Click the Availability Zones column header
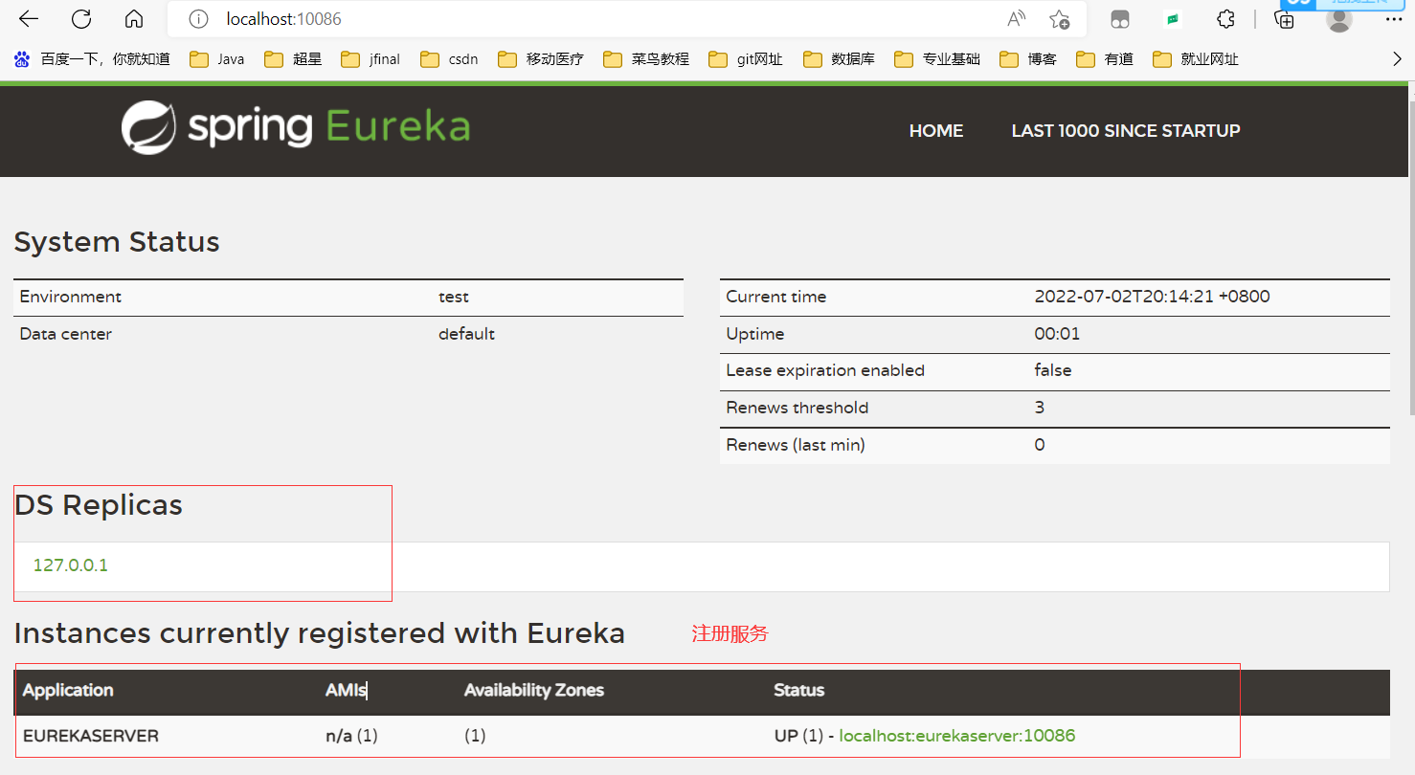This screenshot has height=775, width=1415. [534, 690]
